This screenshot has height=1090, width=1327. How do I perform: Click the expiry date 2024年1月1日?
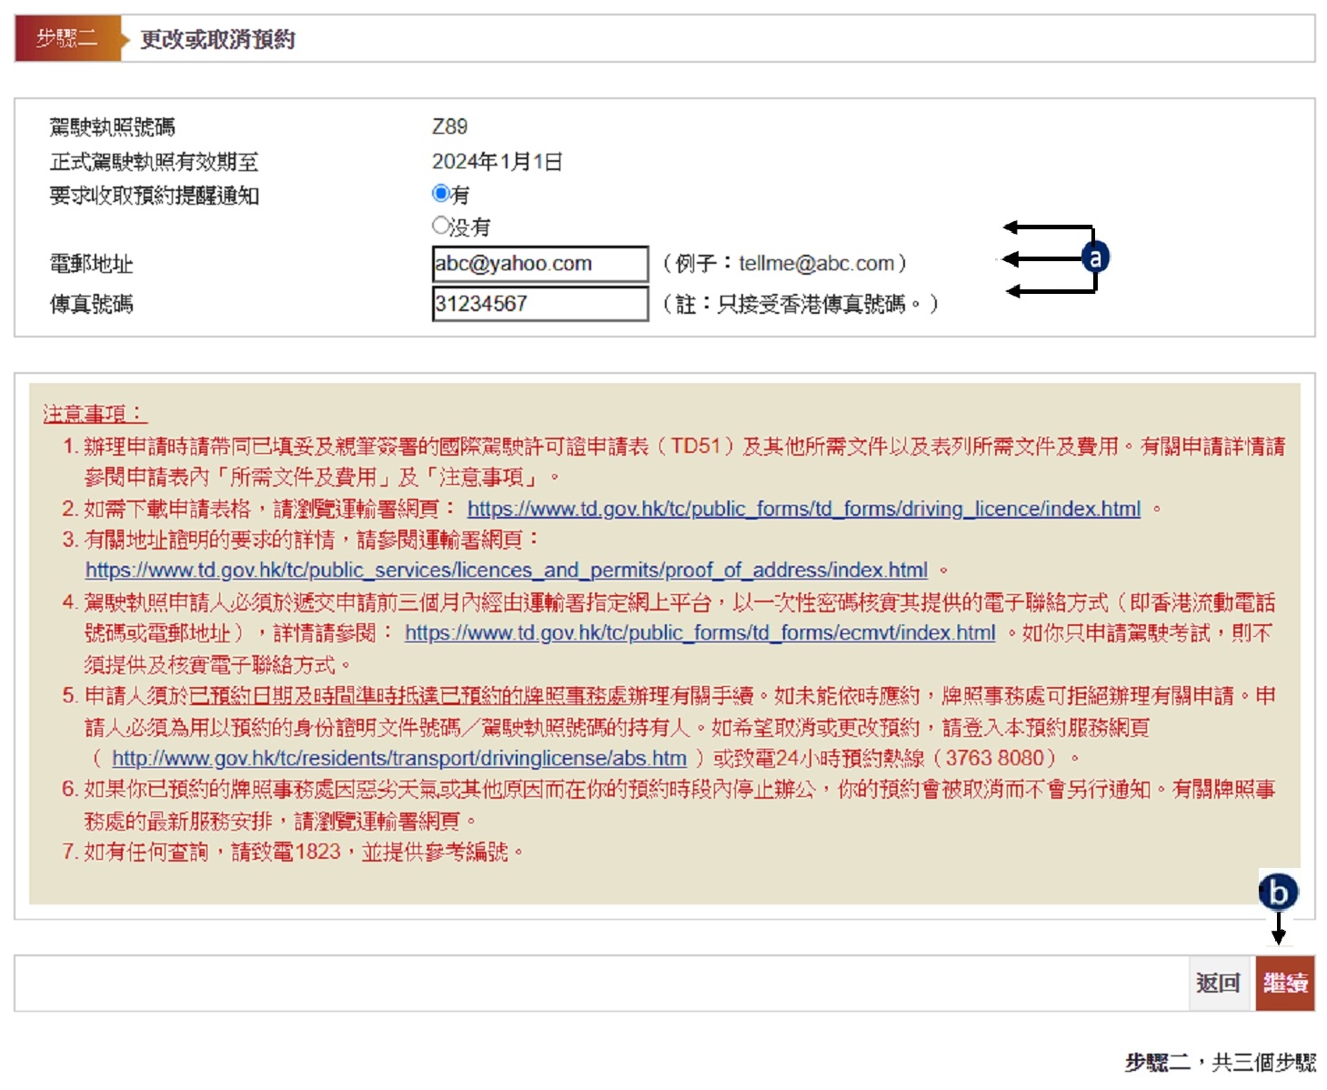click(497, 161)
